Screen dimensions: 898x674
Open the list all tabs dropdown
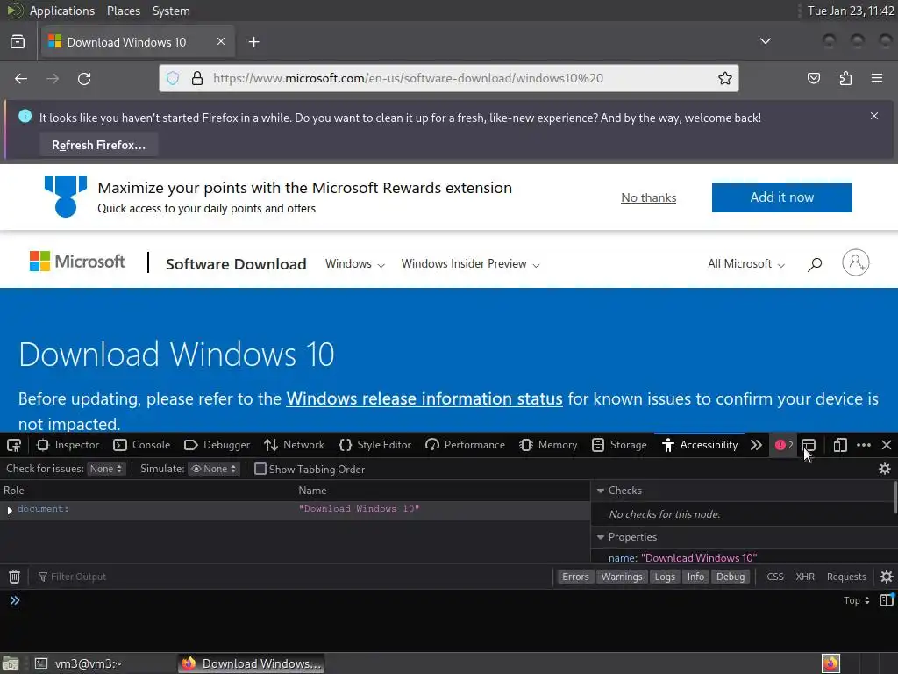tap(765, 41)
